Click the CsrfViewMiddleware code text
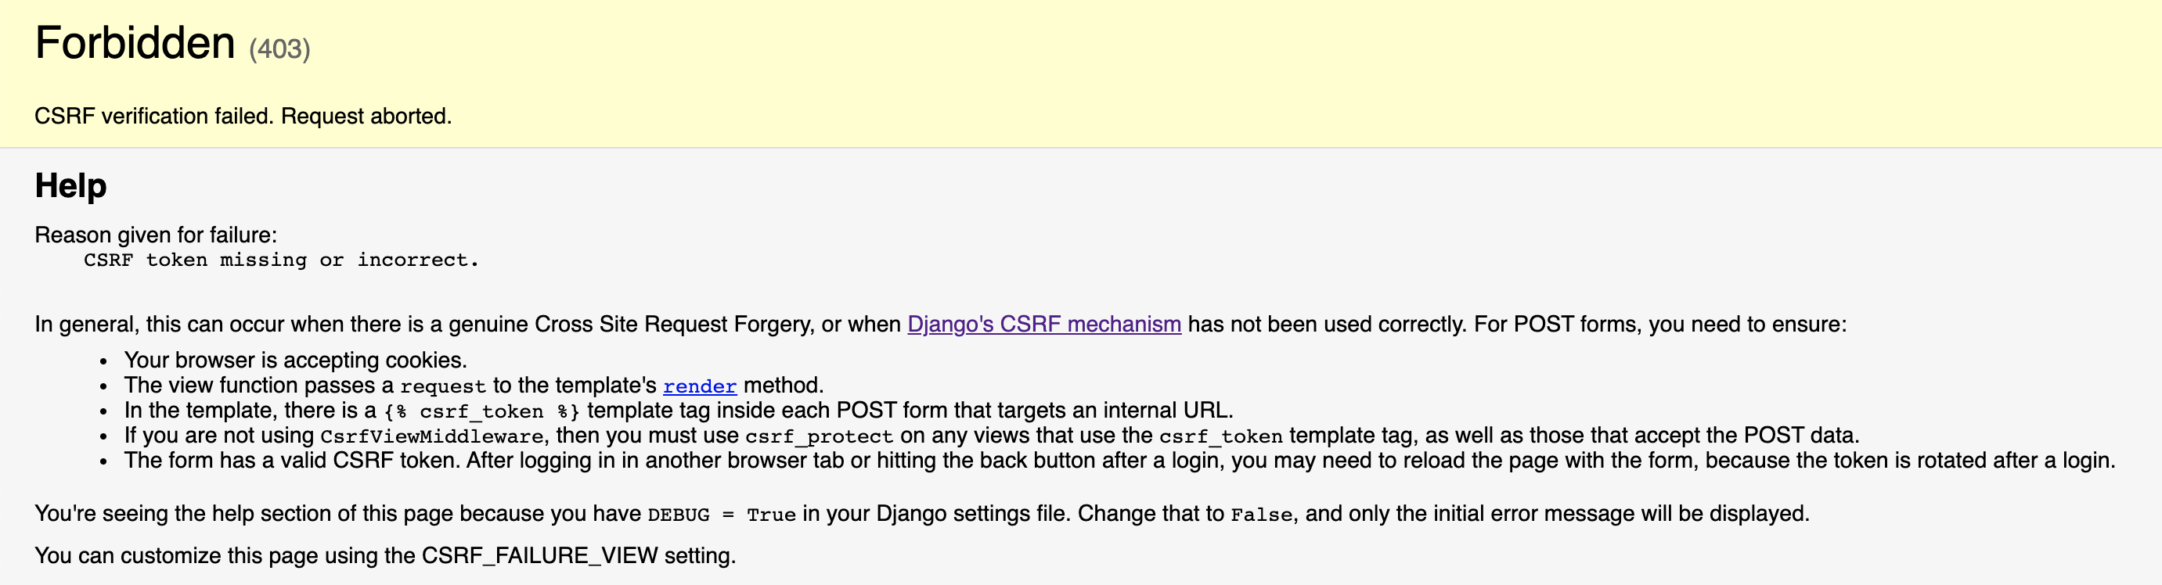Viewport: 2162px width, 585px height. (431, 436)
